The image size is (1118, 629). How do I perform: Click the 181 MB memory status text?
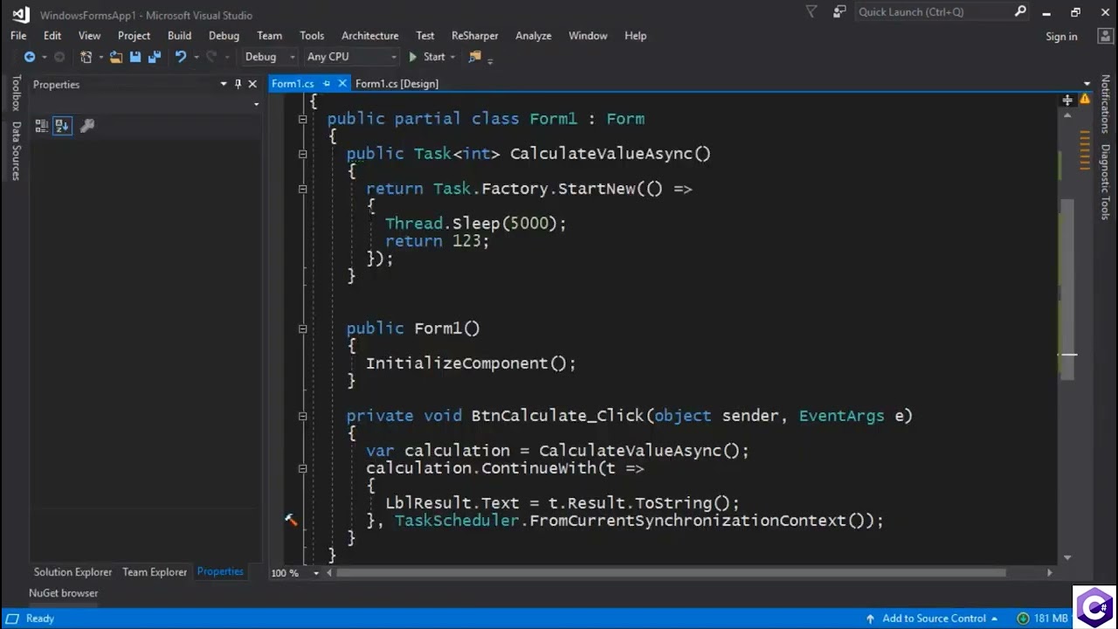coord(1051,619)
